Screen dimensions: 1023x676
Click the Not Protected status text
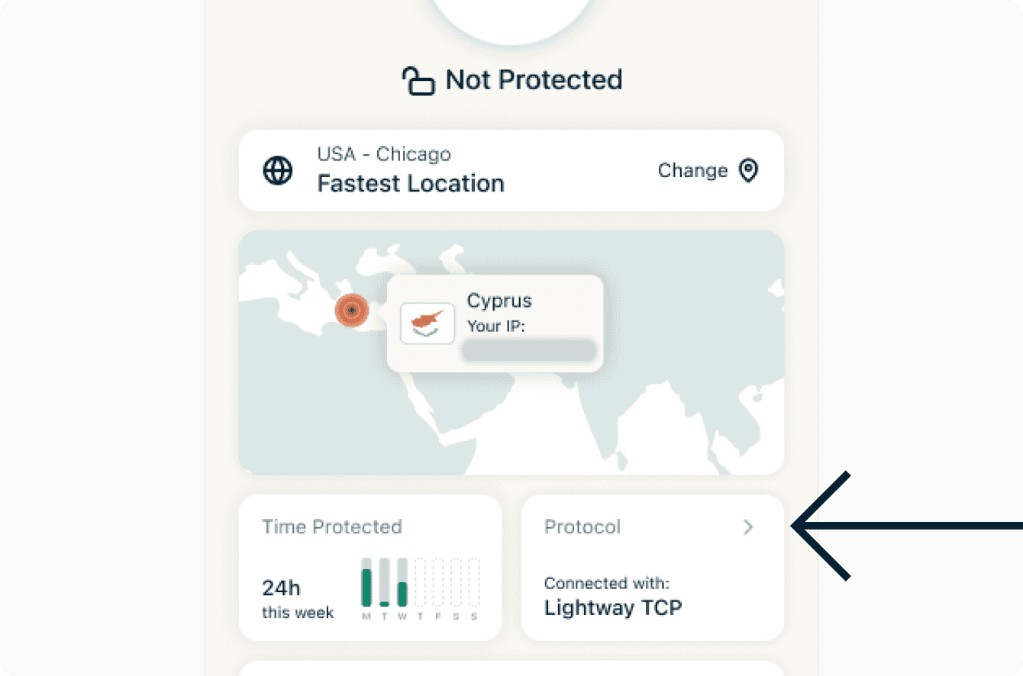[x=534, y=80]
